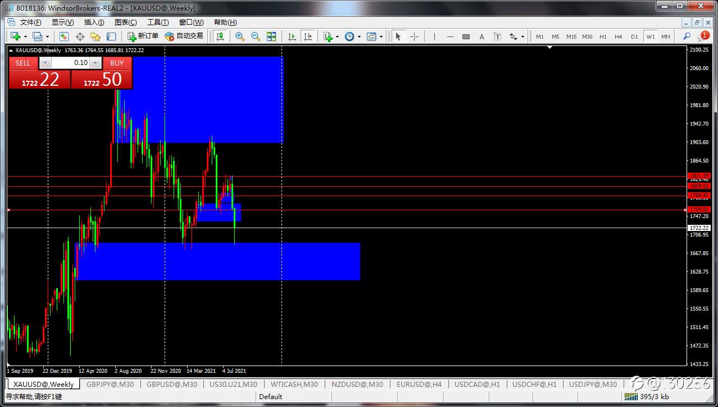Click the chart shift marker triangle
718x407 pixels.
tap(550, 48)
